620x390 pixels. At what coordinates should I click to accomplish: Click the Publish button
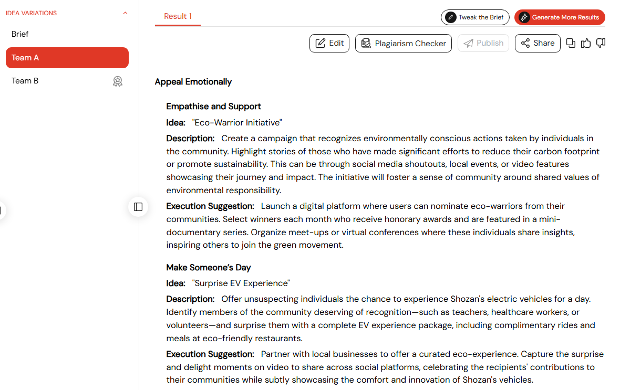[483, 43]
